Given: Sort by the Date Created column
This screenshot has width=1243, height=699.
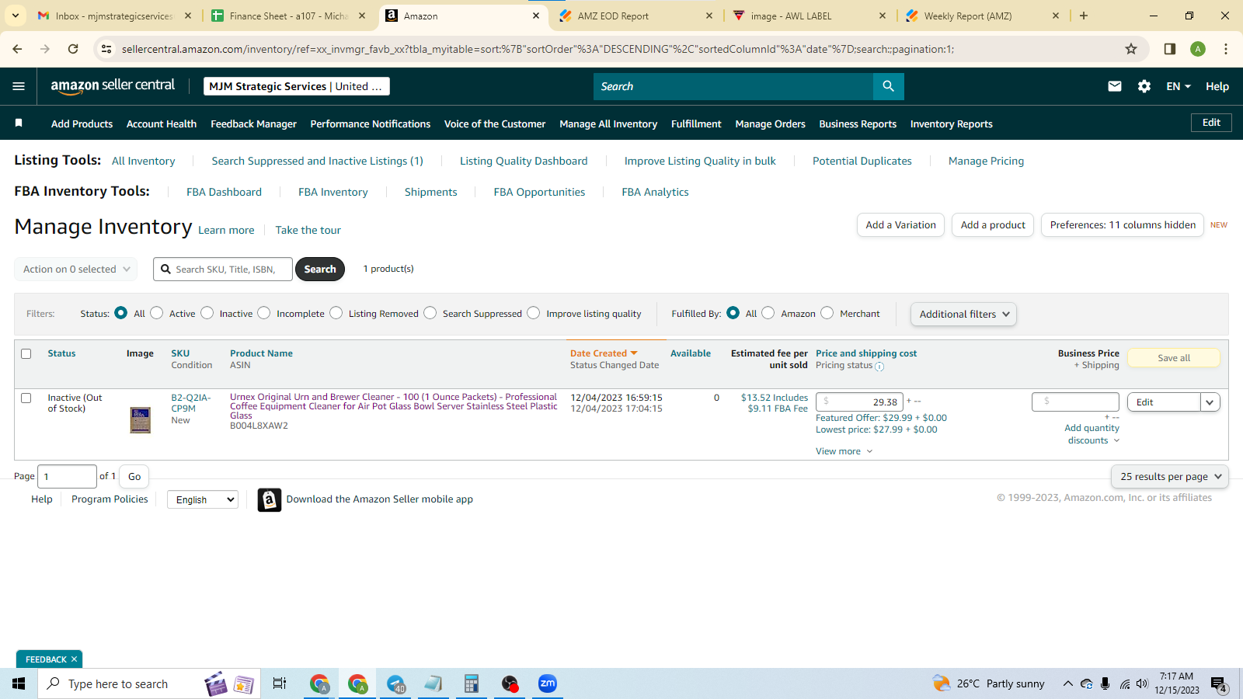Looking at the screenshot, I should pos(604,353).
